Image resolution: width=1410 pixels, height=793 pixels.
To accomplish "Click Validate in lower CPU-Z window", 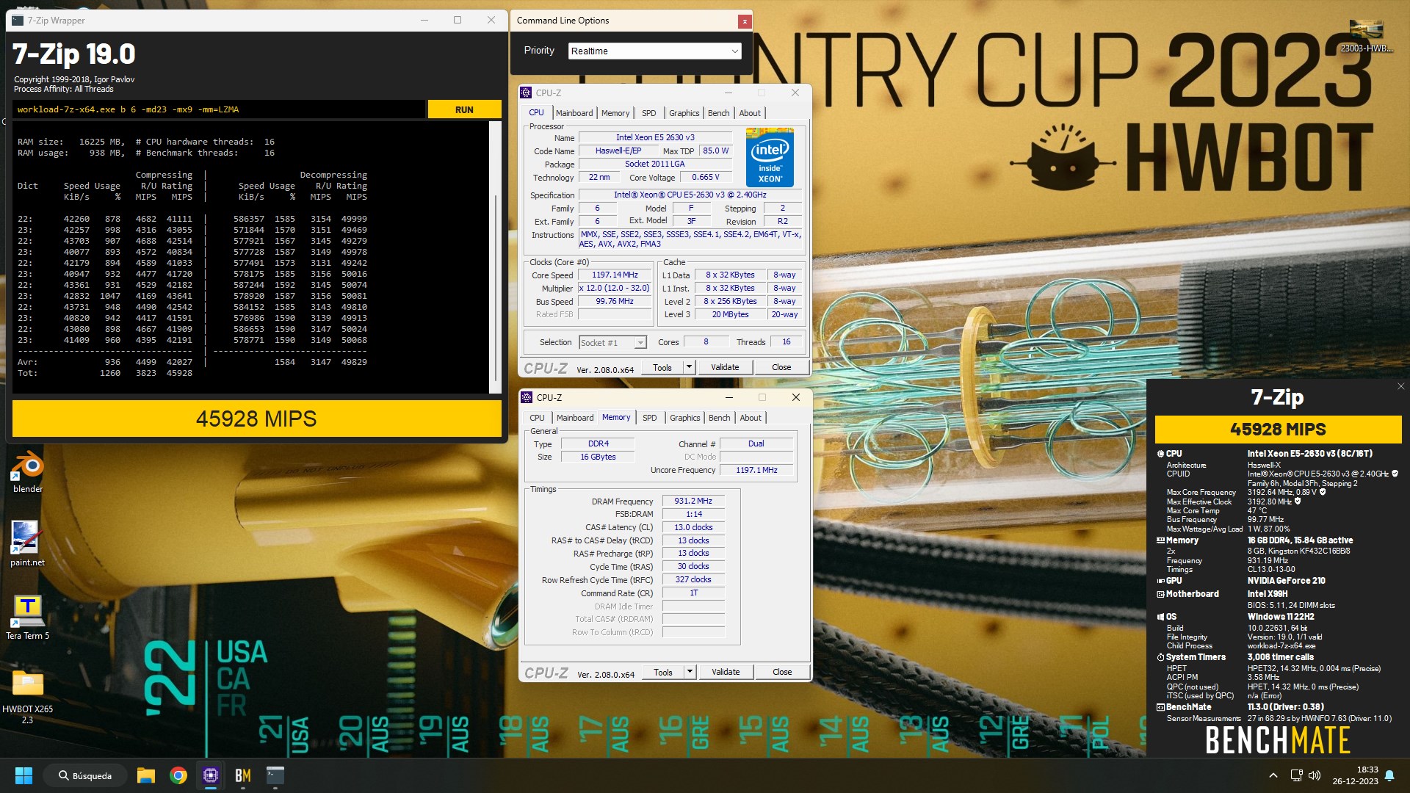I will pyautogui.click(x=726, y=672).
